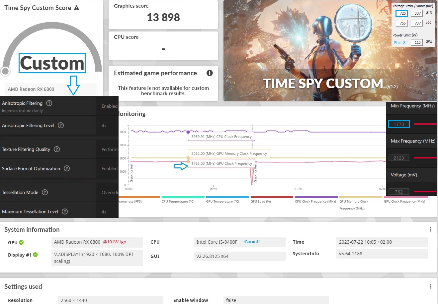This screenshot has width=438, height=304.
Task: Click the question mark beside Tessellation Mode
Action: pyautogui.click(x=45, y=192)
